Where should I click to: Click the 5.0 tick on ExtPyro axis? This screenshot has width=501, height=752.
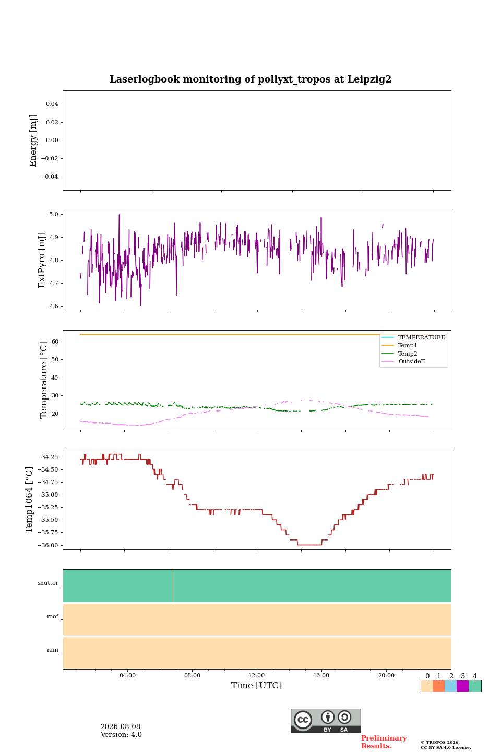(53, 214)
